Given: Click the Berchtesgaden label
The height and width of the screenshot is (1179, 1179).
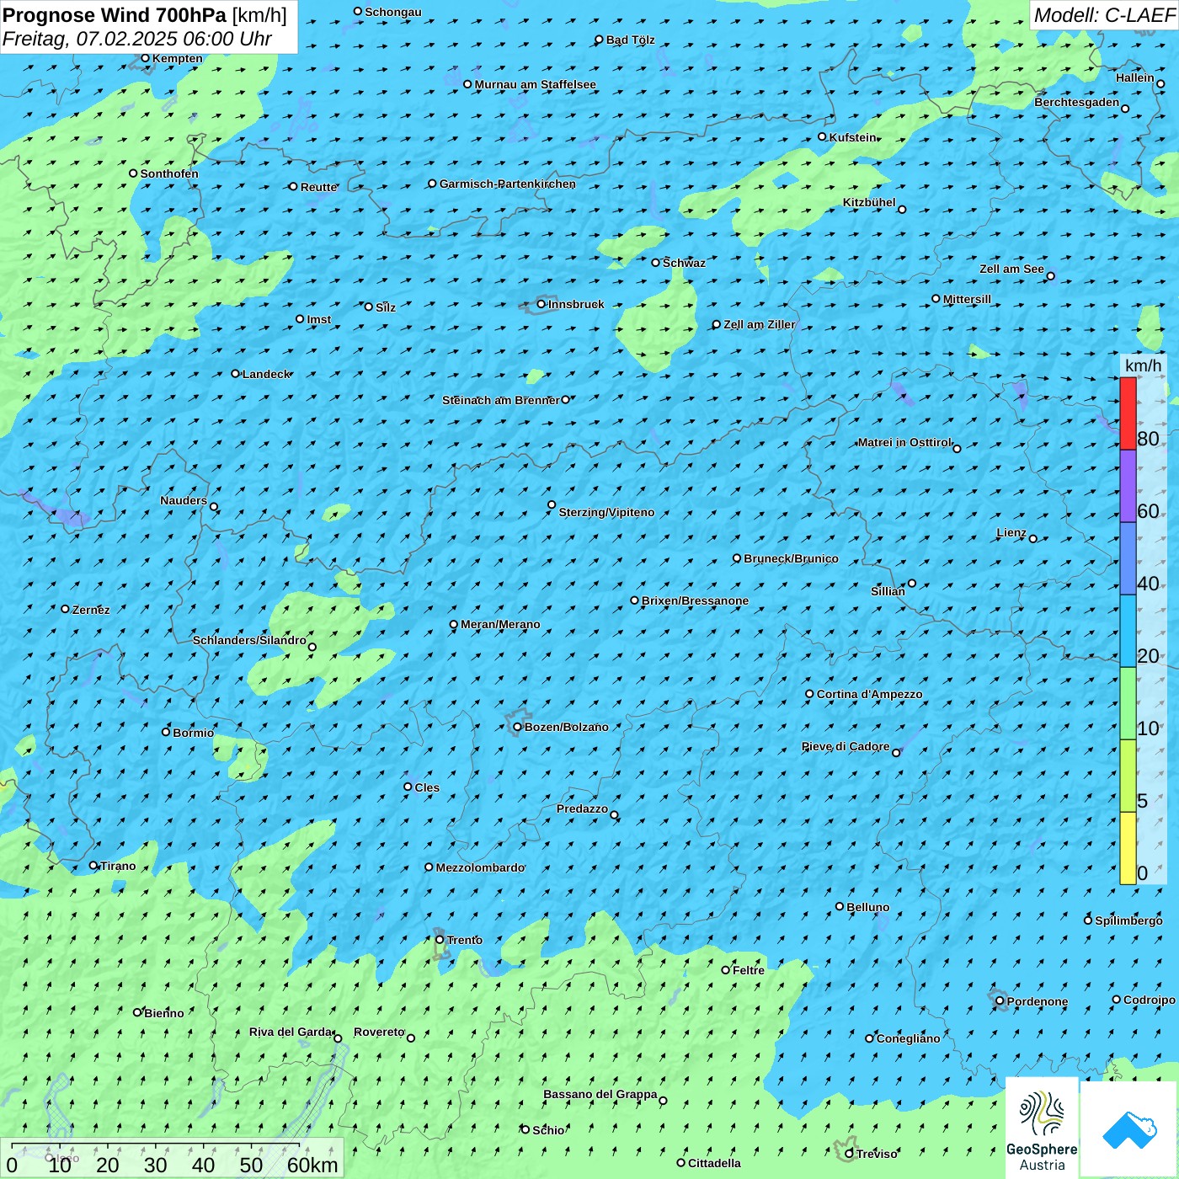Looking at the screenshot, I should coord(1076,102).
